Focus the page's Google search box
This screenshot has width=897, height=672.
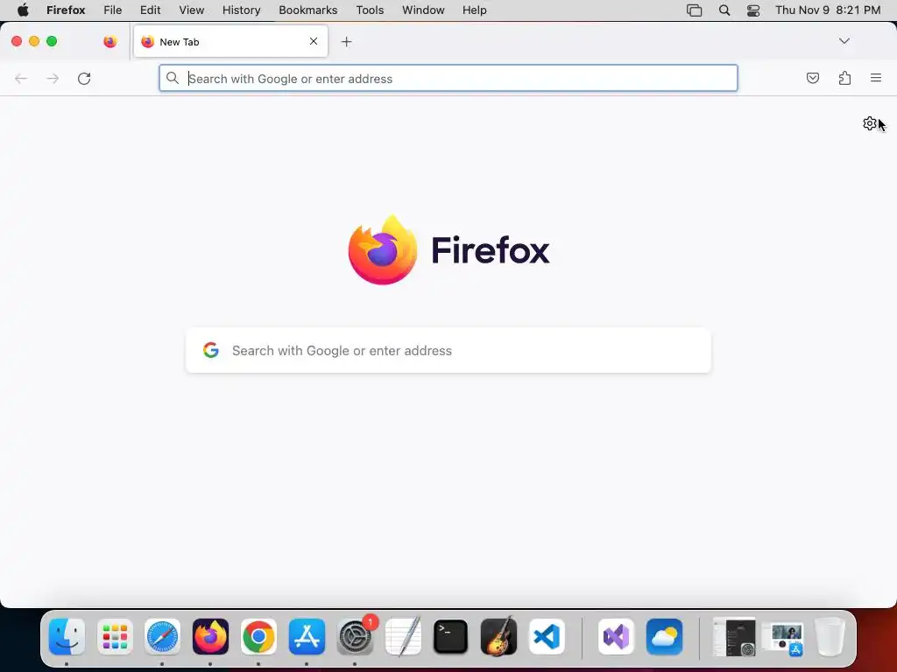448,350
